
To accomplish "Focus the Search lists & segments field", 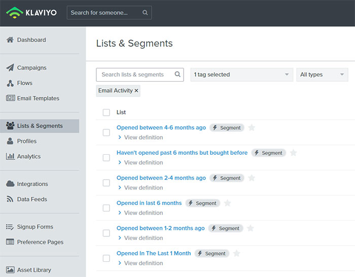I will pyautogui.click(x=139, y=75).
